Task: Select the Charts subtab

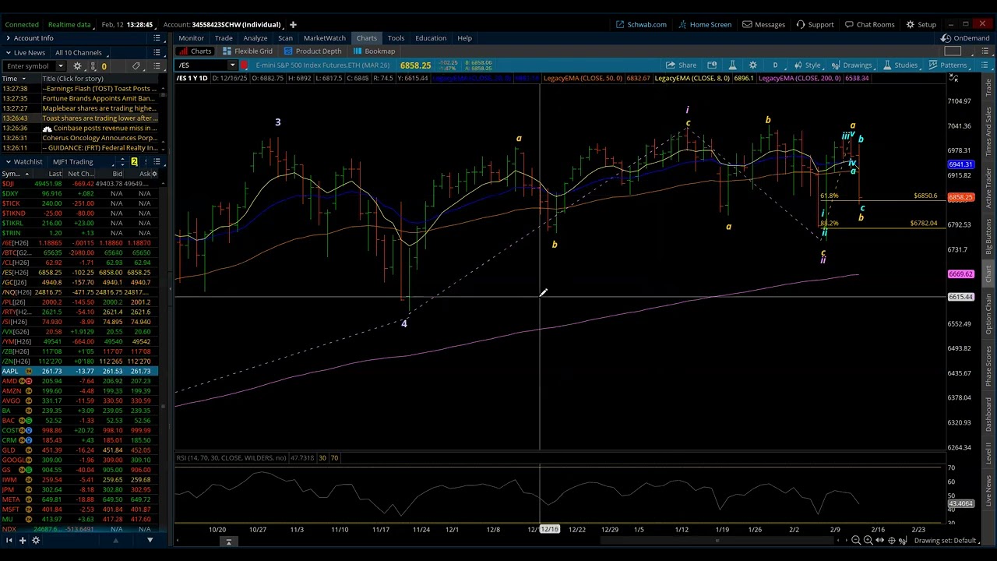Action: point(196,51)
